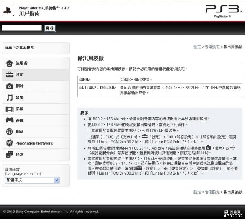
Task: Open the 音樂 section in the sidebar
Action: pos(36,97)
